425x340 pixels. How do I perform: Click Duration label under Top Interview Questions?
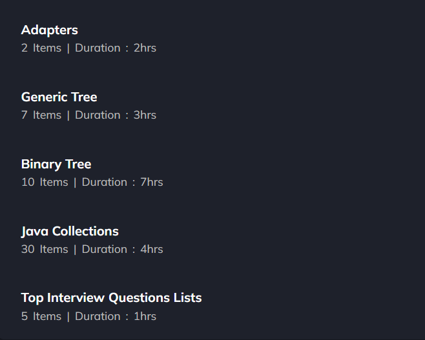point(98,316)
